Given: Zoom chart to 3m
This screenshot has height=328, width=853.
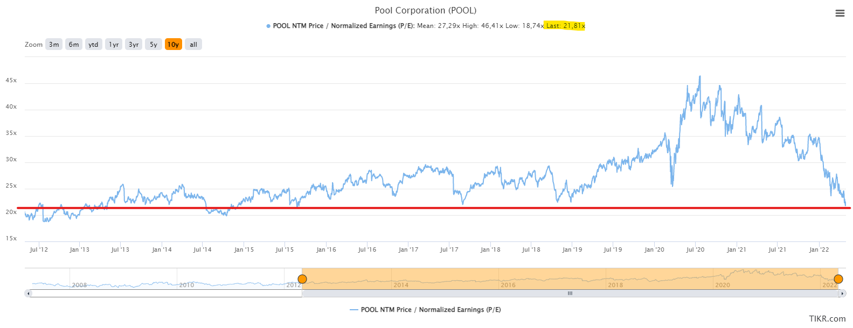Looking at the screenshot, I should click(54, 45).
